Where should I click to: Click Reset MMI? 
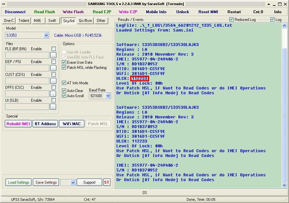tap(208, 12)
